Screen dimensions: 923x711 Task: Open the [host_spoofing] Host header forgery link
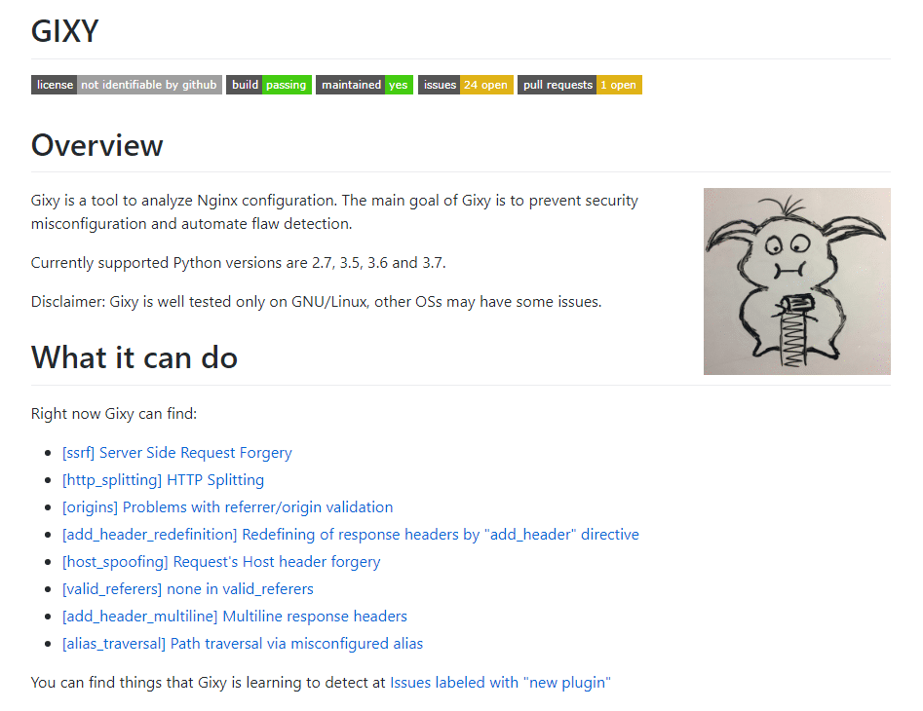(x=221, y=562)
